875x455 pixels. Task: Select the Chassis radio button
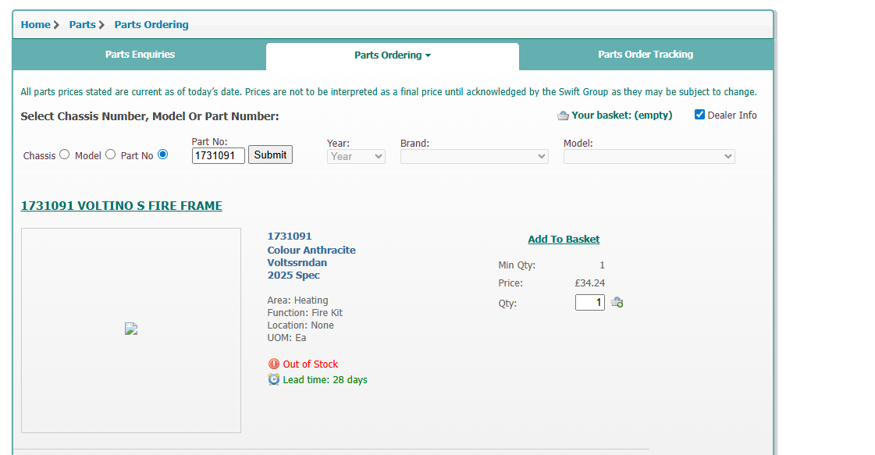pyautogui.click(x=65, y=155)
